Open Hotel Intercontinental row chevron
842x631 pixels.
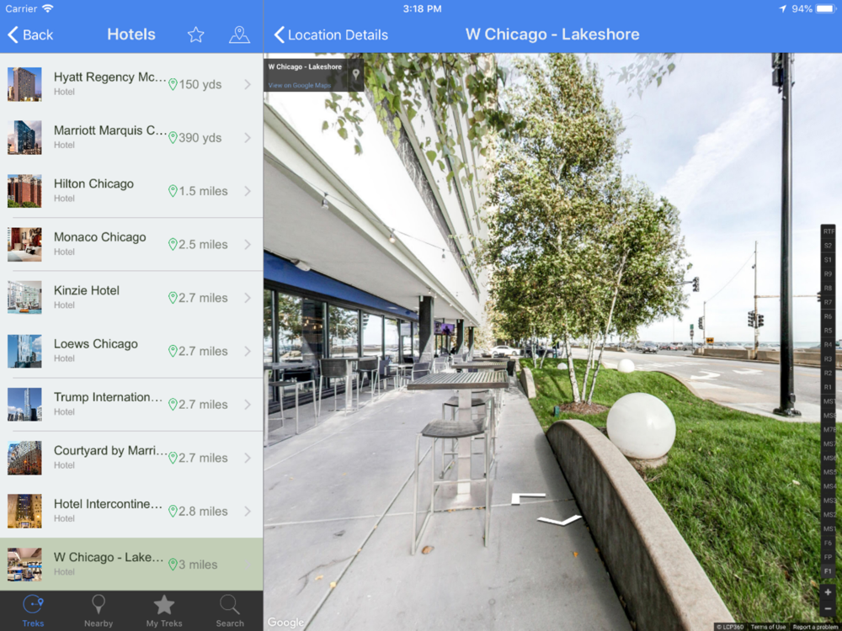click(248, 512)
